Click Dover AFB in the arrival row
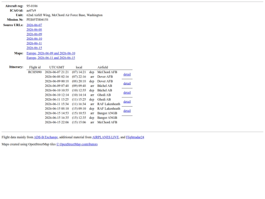 click(x=105, y=77)
